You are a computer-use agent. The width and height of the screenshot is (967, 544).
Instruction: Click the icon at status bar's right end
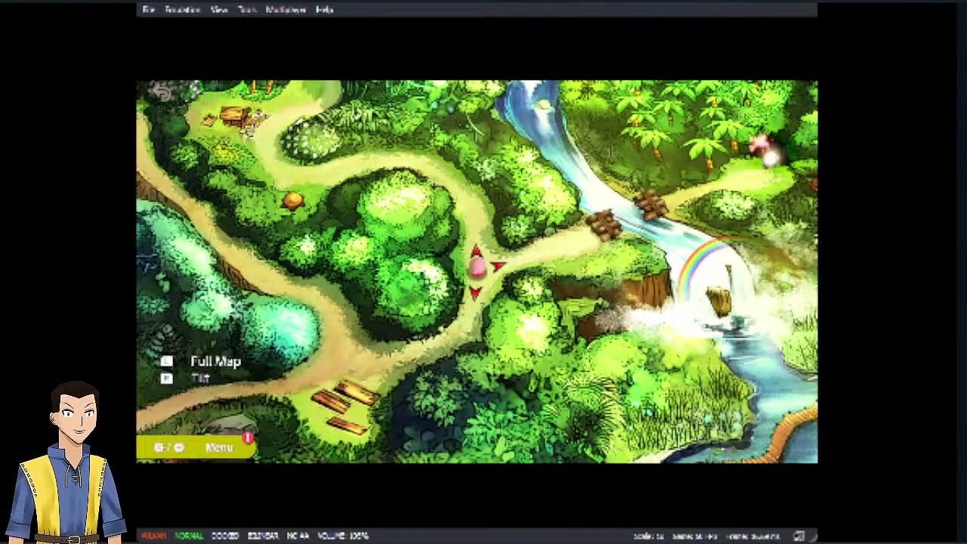(x=799, y=536)
